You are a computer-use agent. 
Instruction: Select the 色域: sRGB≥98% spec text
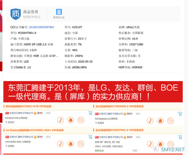76,67
